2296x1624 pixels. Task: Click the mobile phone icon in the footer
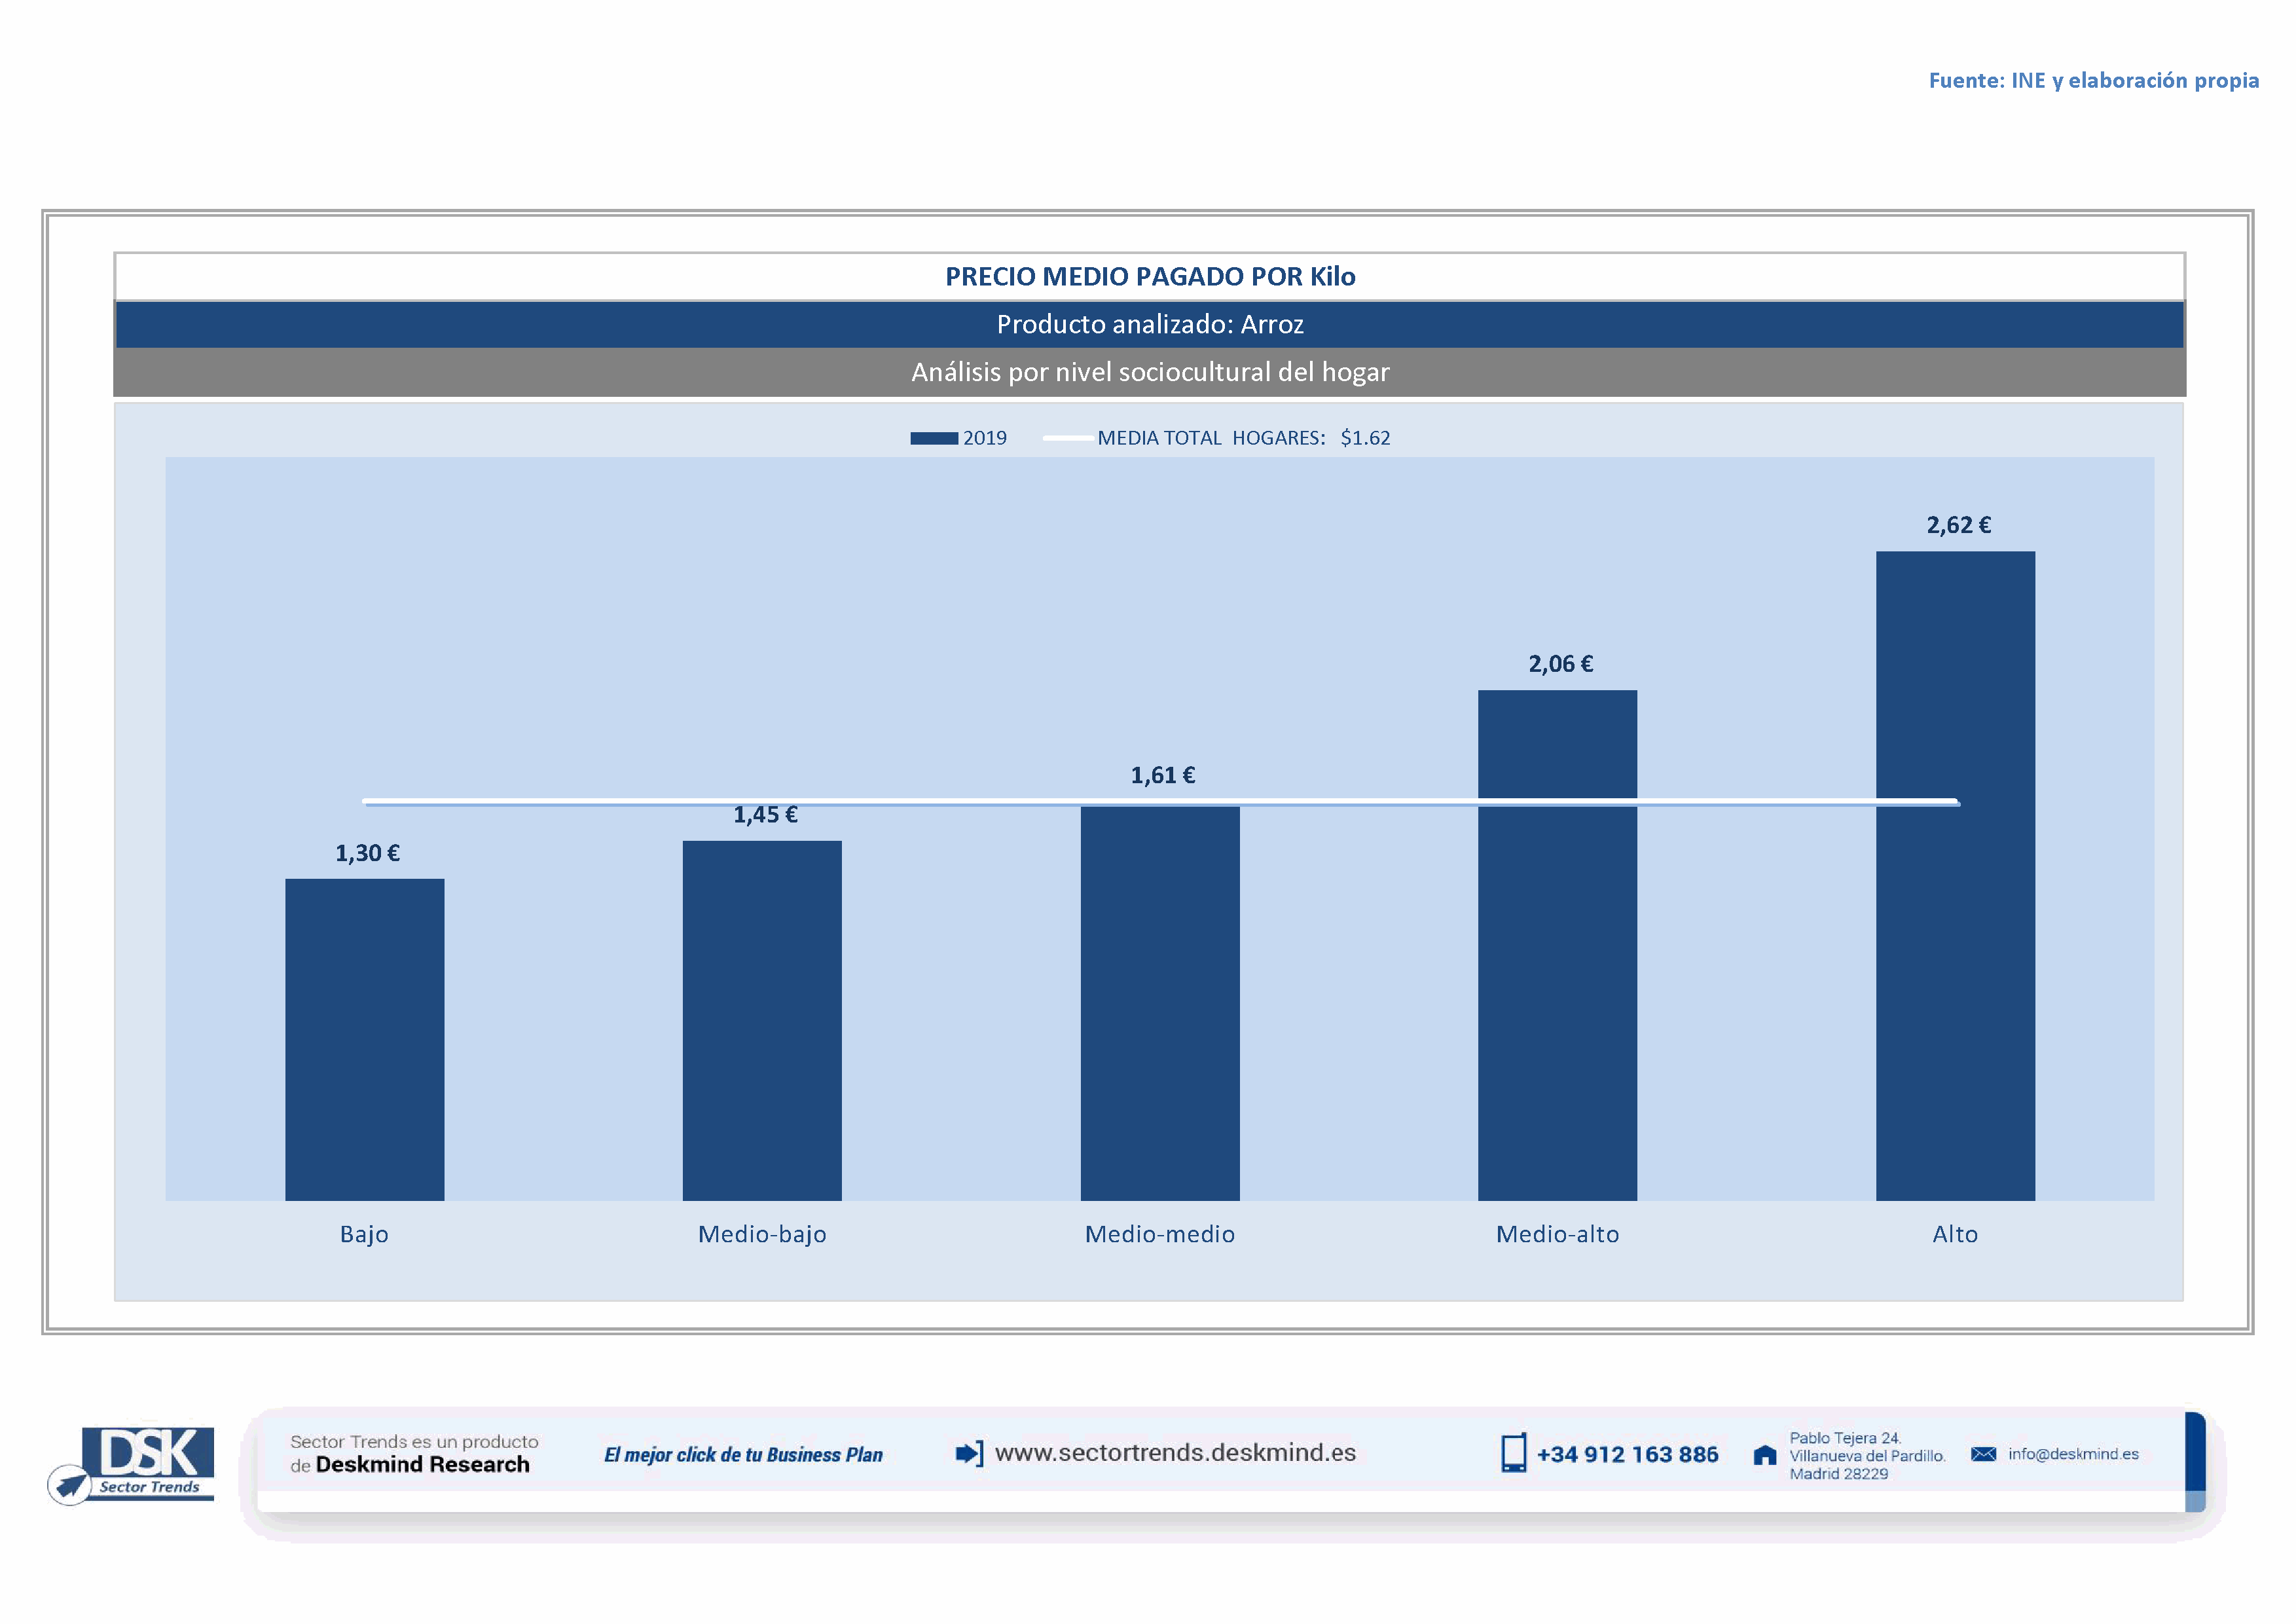pyautogui.click(x=1513, y=1453)
